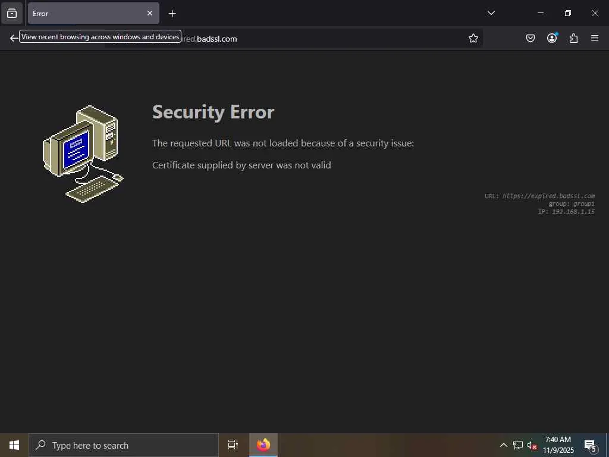Open the Windows Start menu
This screenshot has height=457, width=609.
pos(14,445)
